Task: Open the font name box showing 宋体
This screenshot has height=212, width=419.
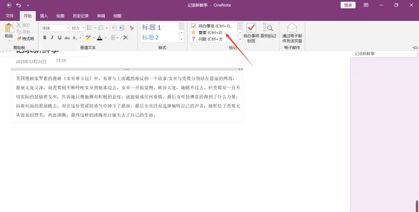Action: pyautogui.click(x=56, y=28)
